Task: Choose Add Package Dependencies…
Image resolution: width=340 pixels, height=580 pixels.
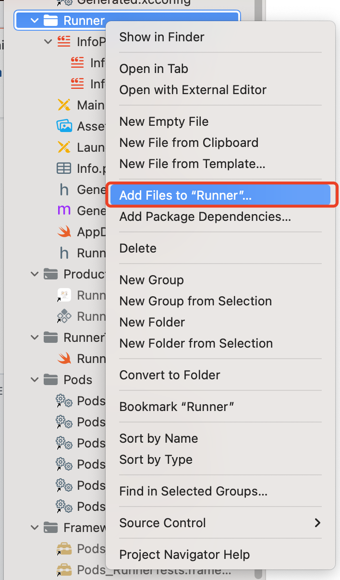Action: 205,217
